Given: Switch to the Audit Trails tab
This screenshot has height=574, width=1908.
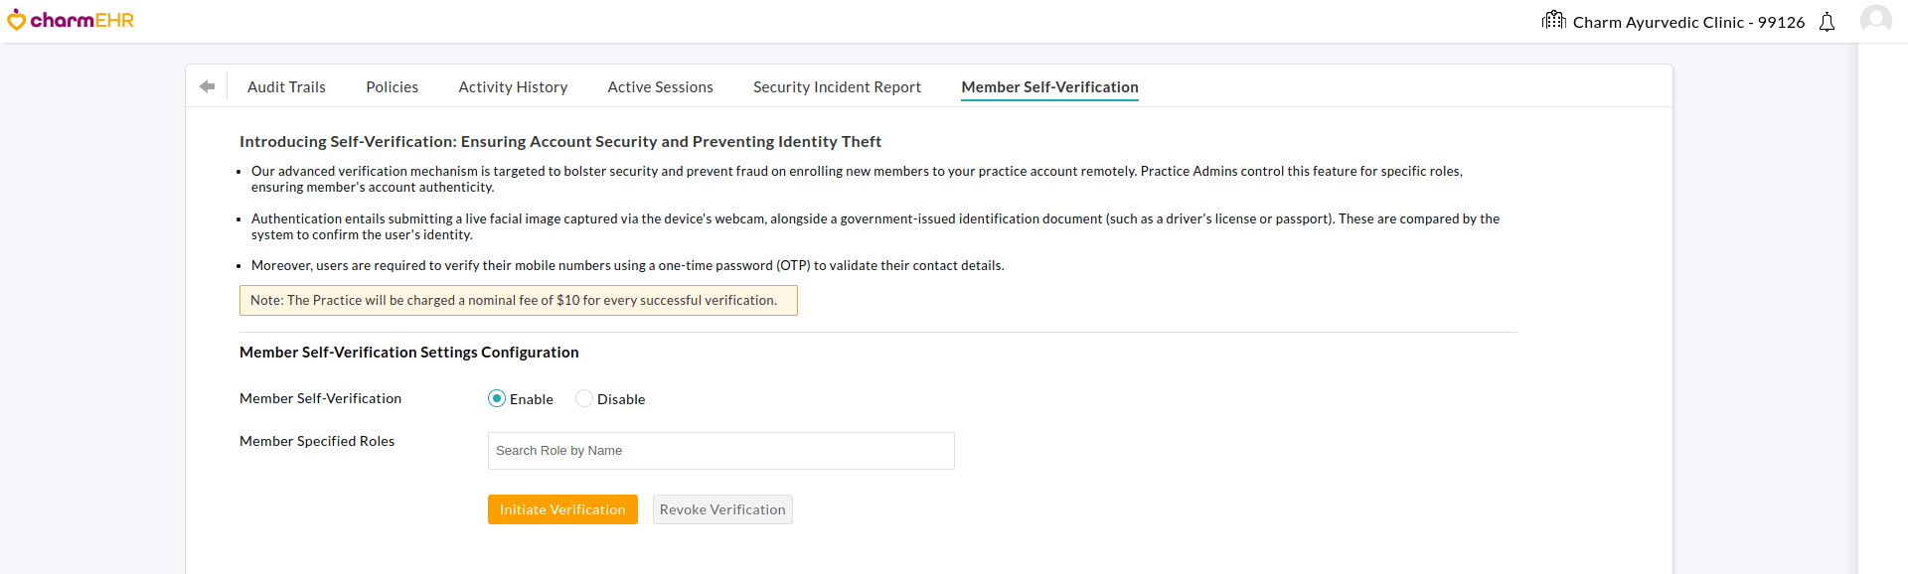Looking at the screenshot, I should point(286,86).
